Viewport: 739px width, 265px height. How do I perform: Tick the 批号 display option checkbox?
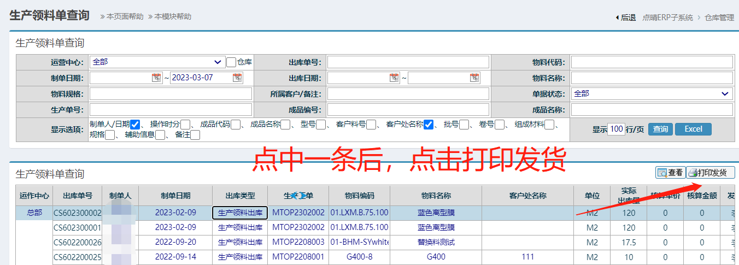click(464, 125)
